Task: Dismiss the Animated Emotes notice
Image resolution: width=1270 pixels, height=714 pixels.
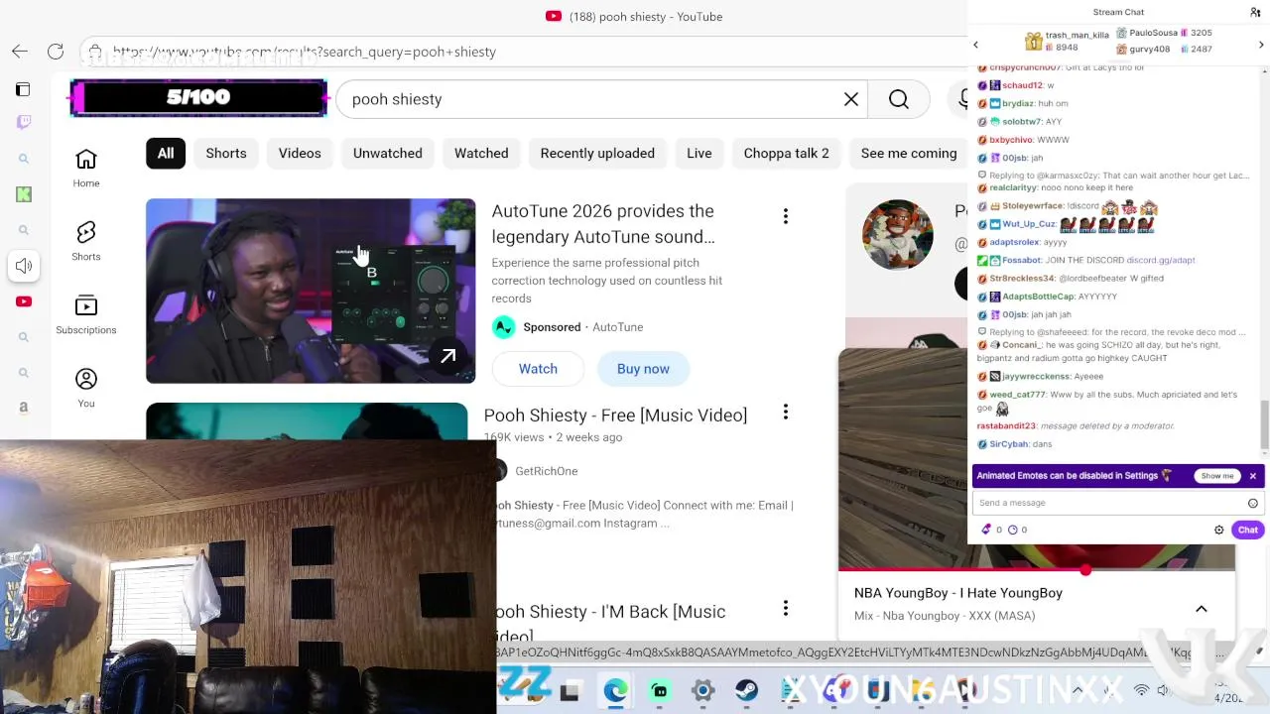Action: (1252, 476)
